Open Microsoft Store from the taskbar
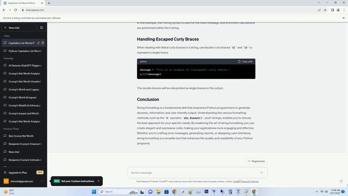The width and height of the screenshot is (348, 196). (x=166, y=192)
